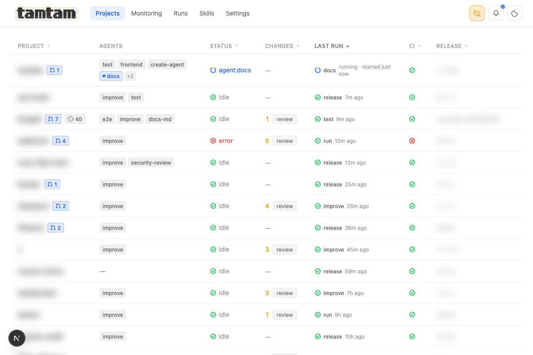Screen dimensions: 533x355
Task: Click the issues badge showing 40
Action: click(x=75, y=119)
